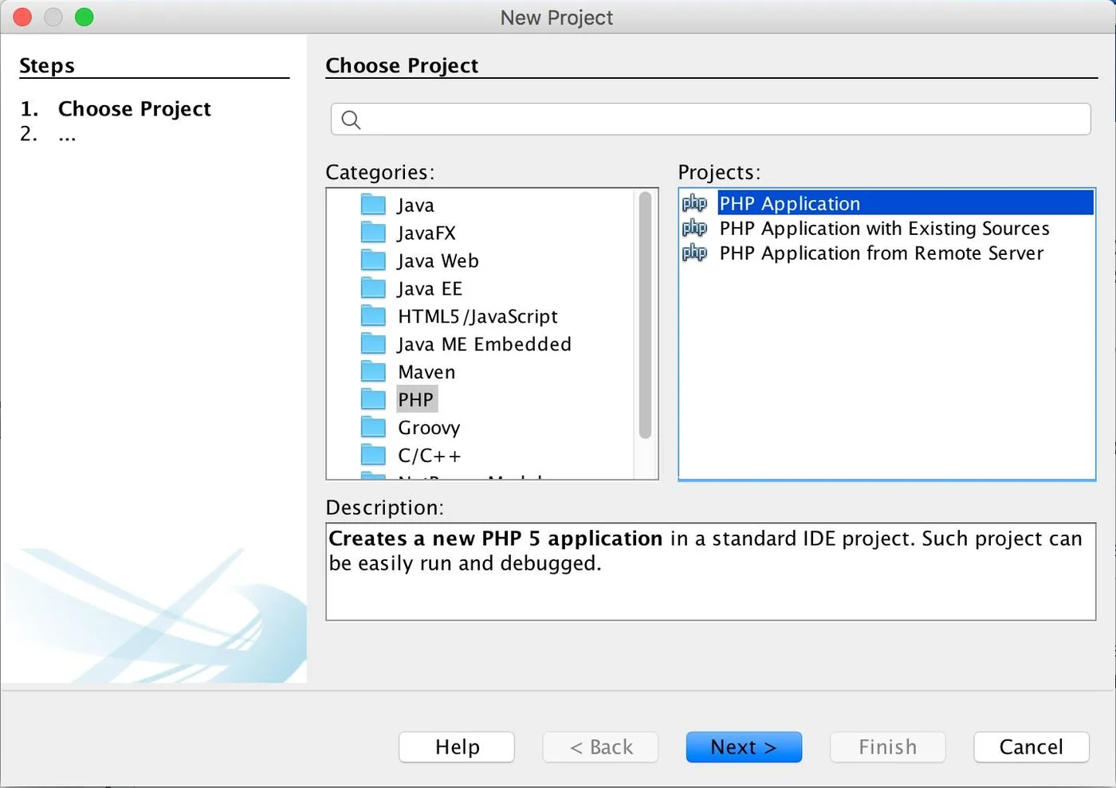Click the HTML5/JavaScript folder icon
1116x788 pixels.
(373, 316)
